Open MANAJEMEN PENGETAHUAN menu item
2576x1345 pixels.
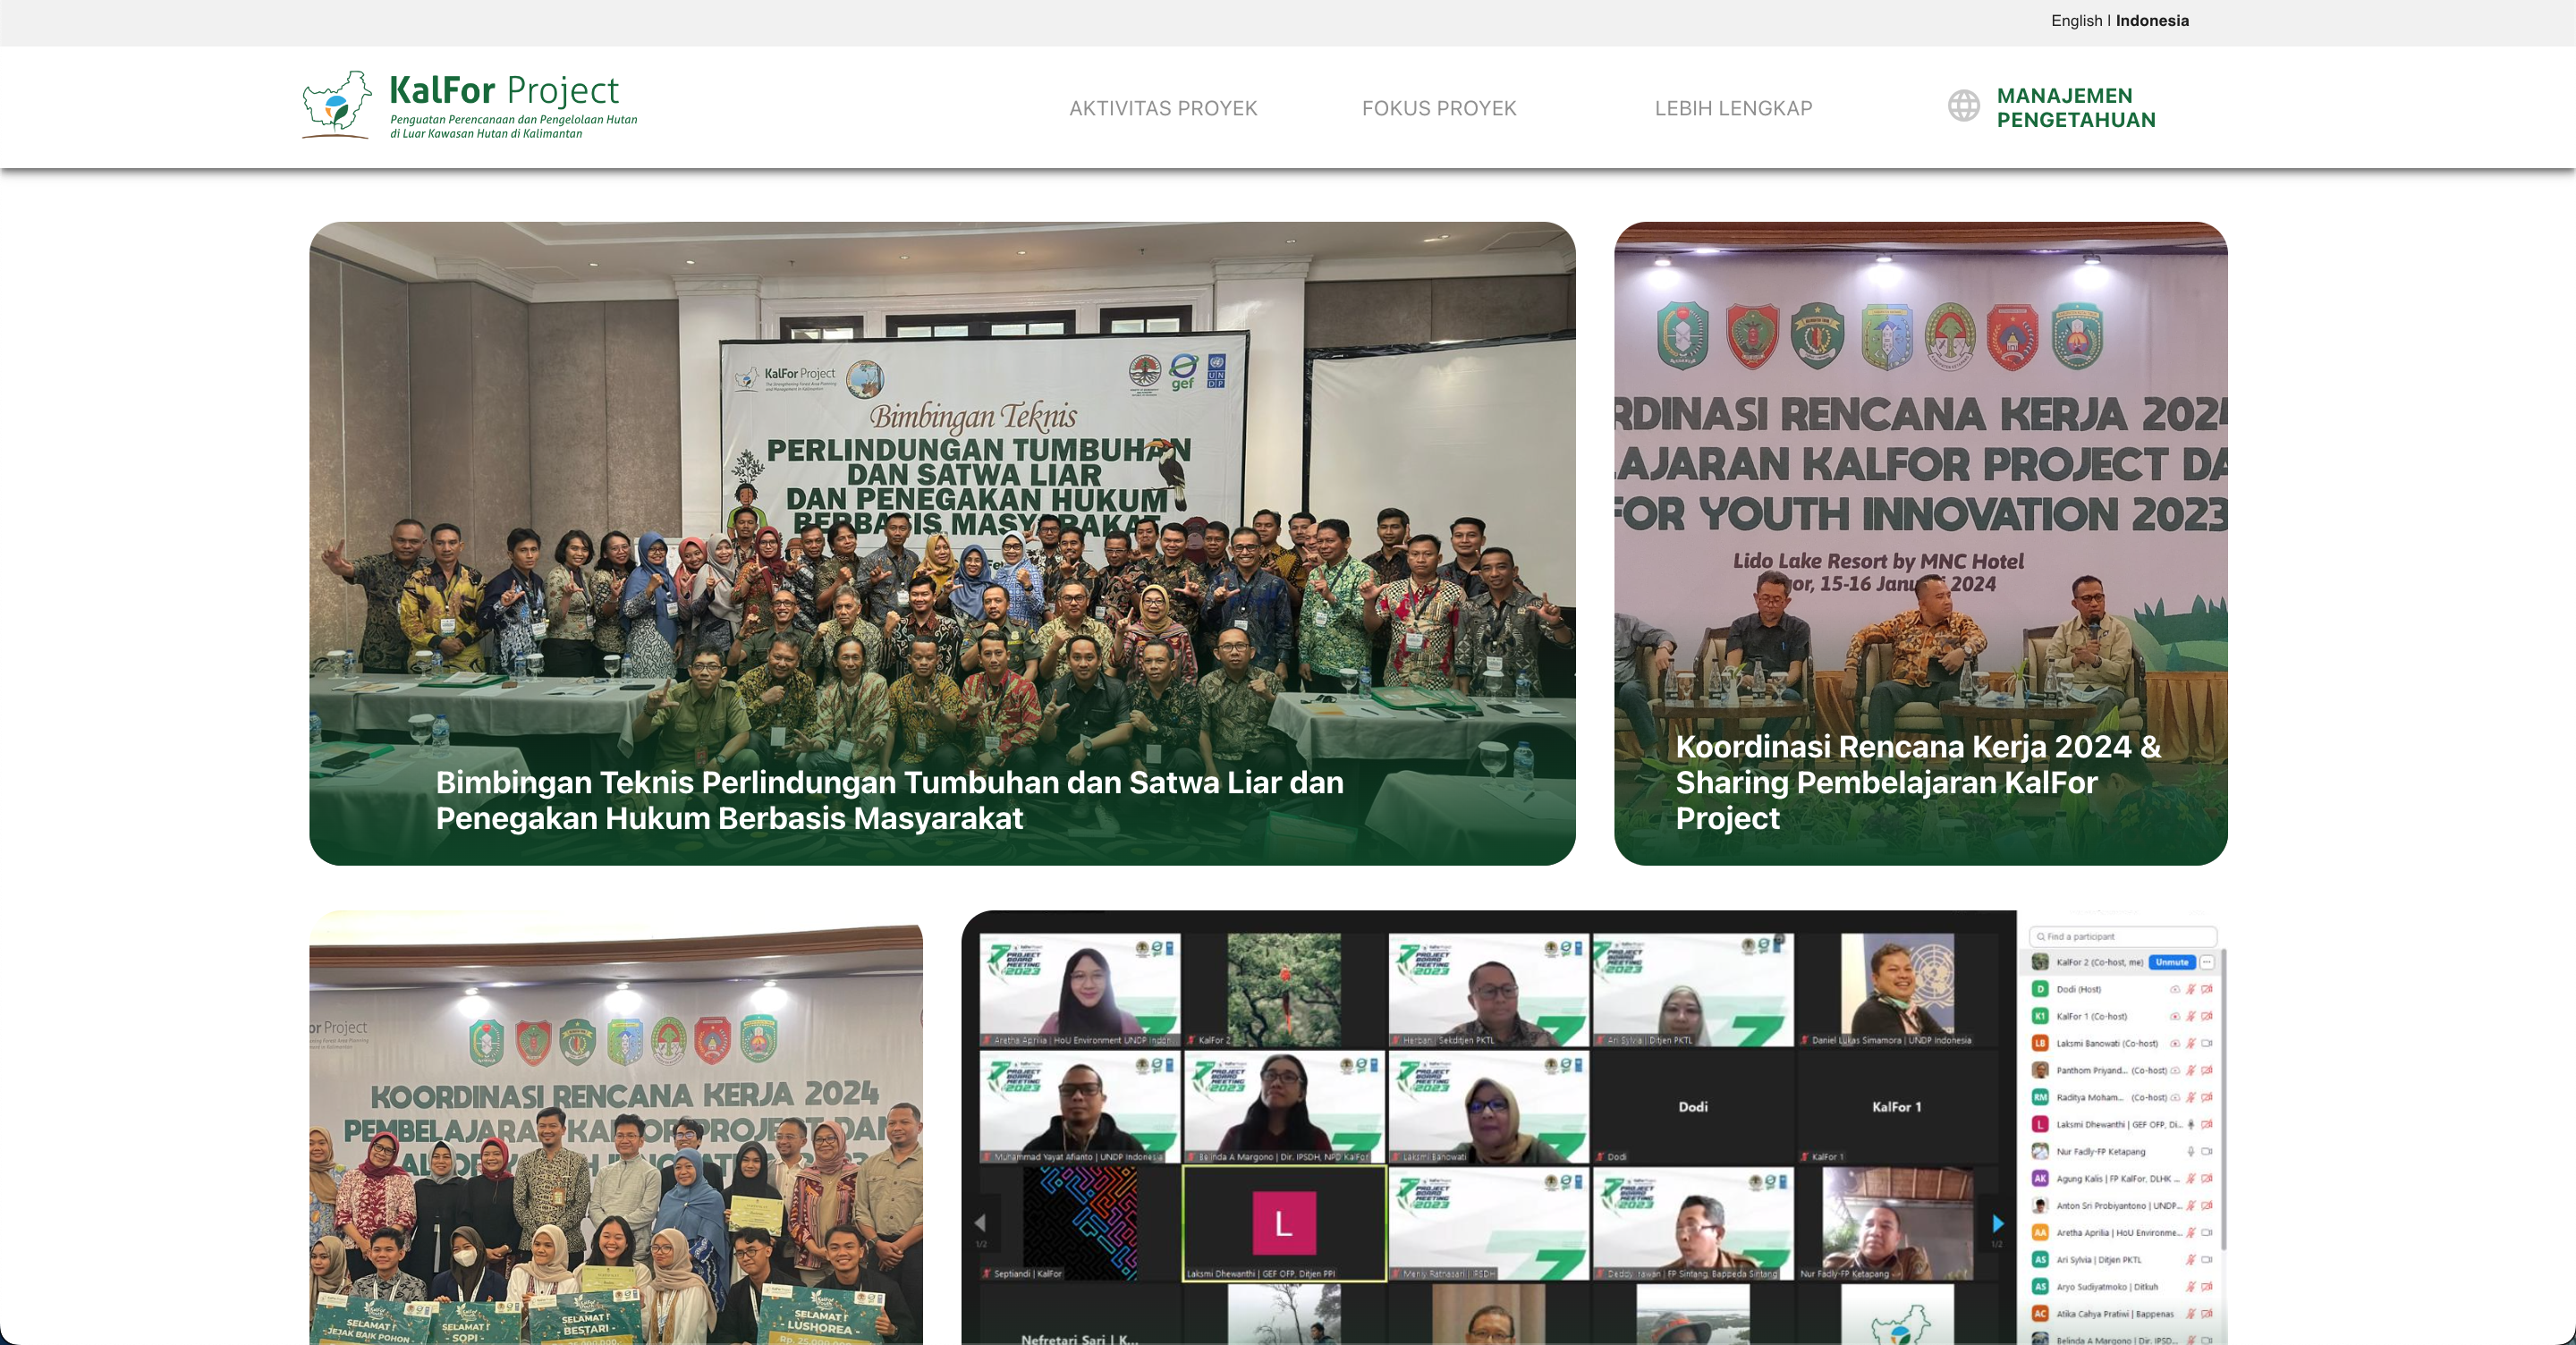[x=2076, y=107]
